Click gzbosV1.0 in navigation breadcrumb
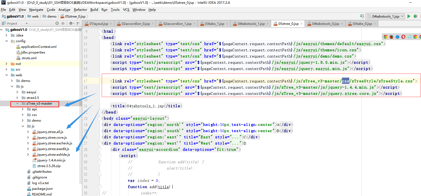 [12, 16]
